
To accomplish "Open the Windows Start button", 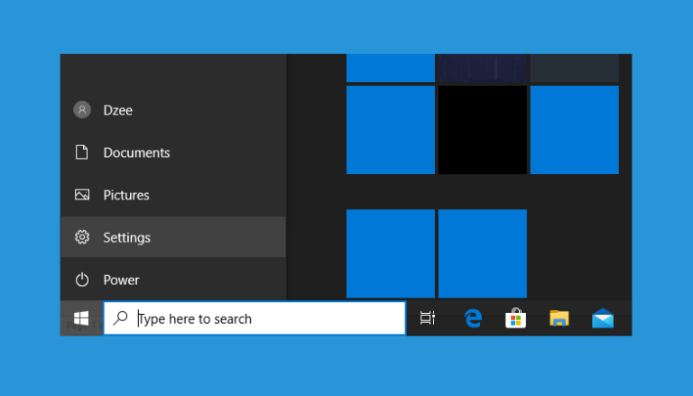I will tap(81, 318).
